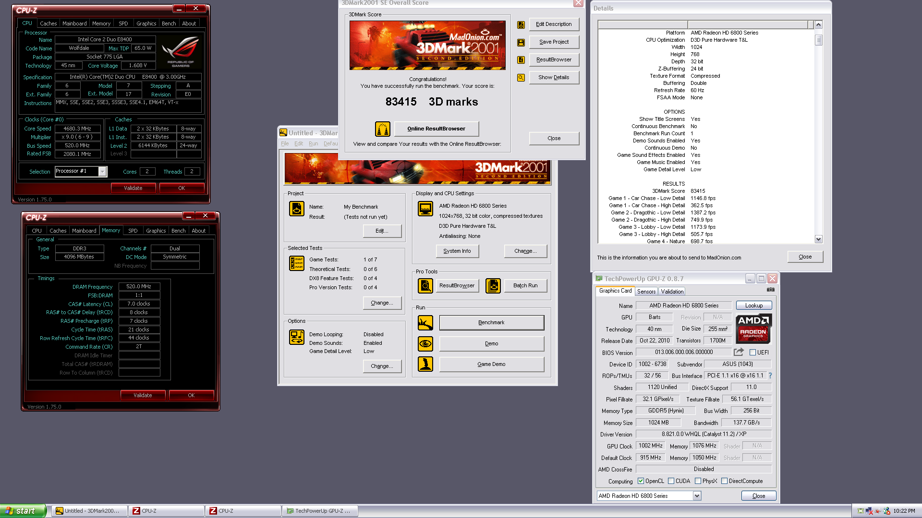Open the Validation tab in GPU-Z

click(672, 292)
